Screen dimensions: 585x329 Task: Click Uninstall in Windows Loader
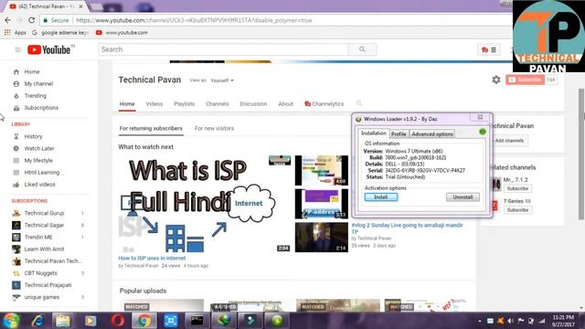463,197
